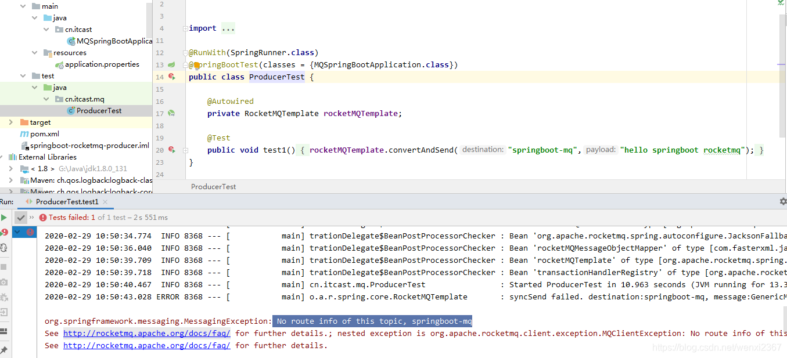This screenshot has width=787, height=358.
Task: Click the Spring bean gutter icon on line 17
Action: (171, 113)
